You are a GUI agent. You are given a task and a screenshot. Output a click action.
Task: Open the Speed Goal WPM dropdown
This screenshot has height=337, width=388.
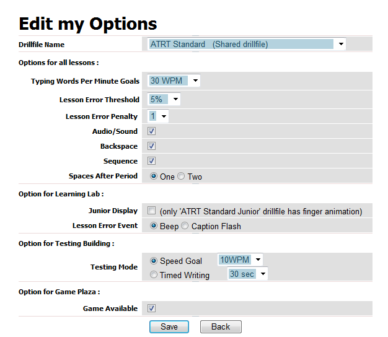[240, 260]
